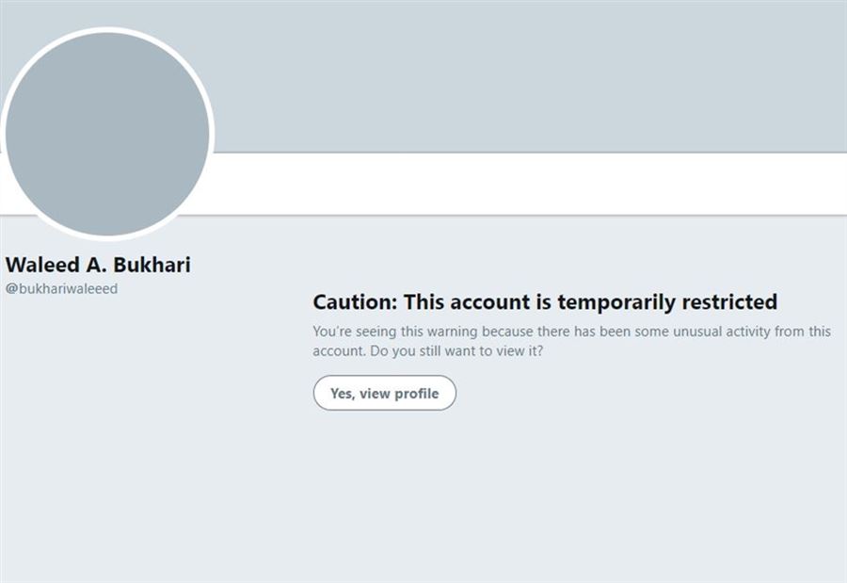
Task: Open the blank profile avatar placeholder
Action: click(x=107, y=134)
